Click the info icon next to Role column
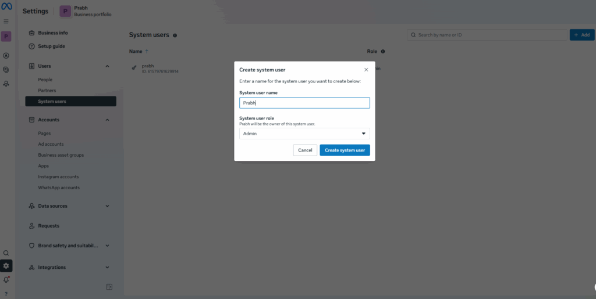 pos(383,51)
